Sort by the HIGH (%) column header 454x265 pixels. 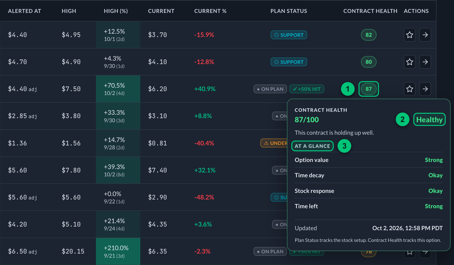[x=116, y=11]
